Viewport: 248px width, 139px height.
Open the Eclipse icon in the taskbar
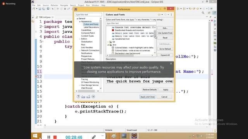[134, 136]
